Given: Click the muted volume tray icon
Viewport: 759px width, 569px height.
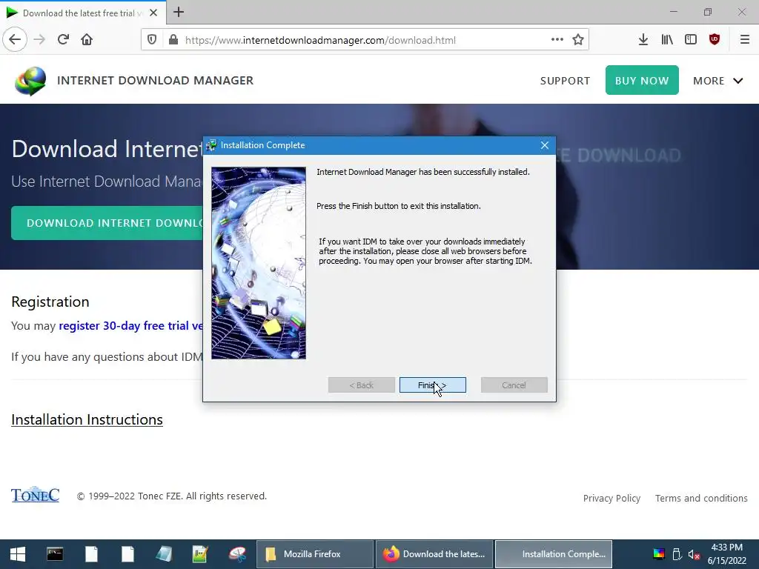Looking at the screenshot, I should point(694,554).
